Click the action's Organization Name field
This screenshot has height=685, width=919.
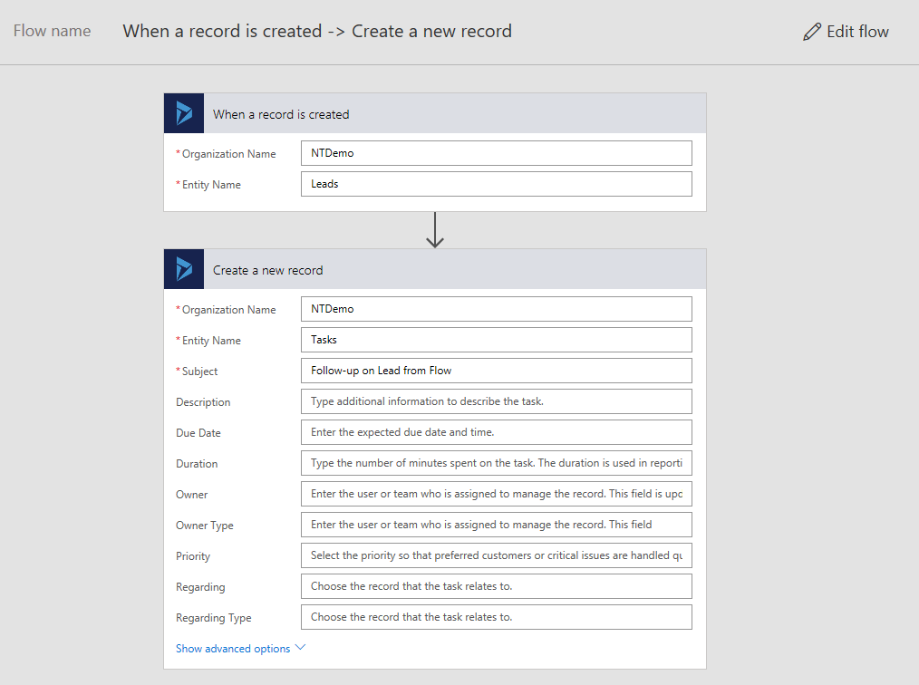496,309
